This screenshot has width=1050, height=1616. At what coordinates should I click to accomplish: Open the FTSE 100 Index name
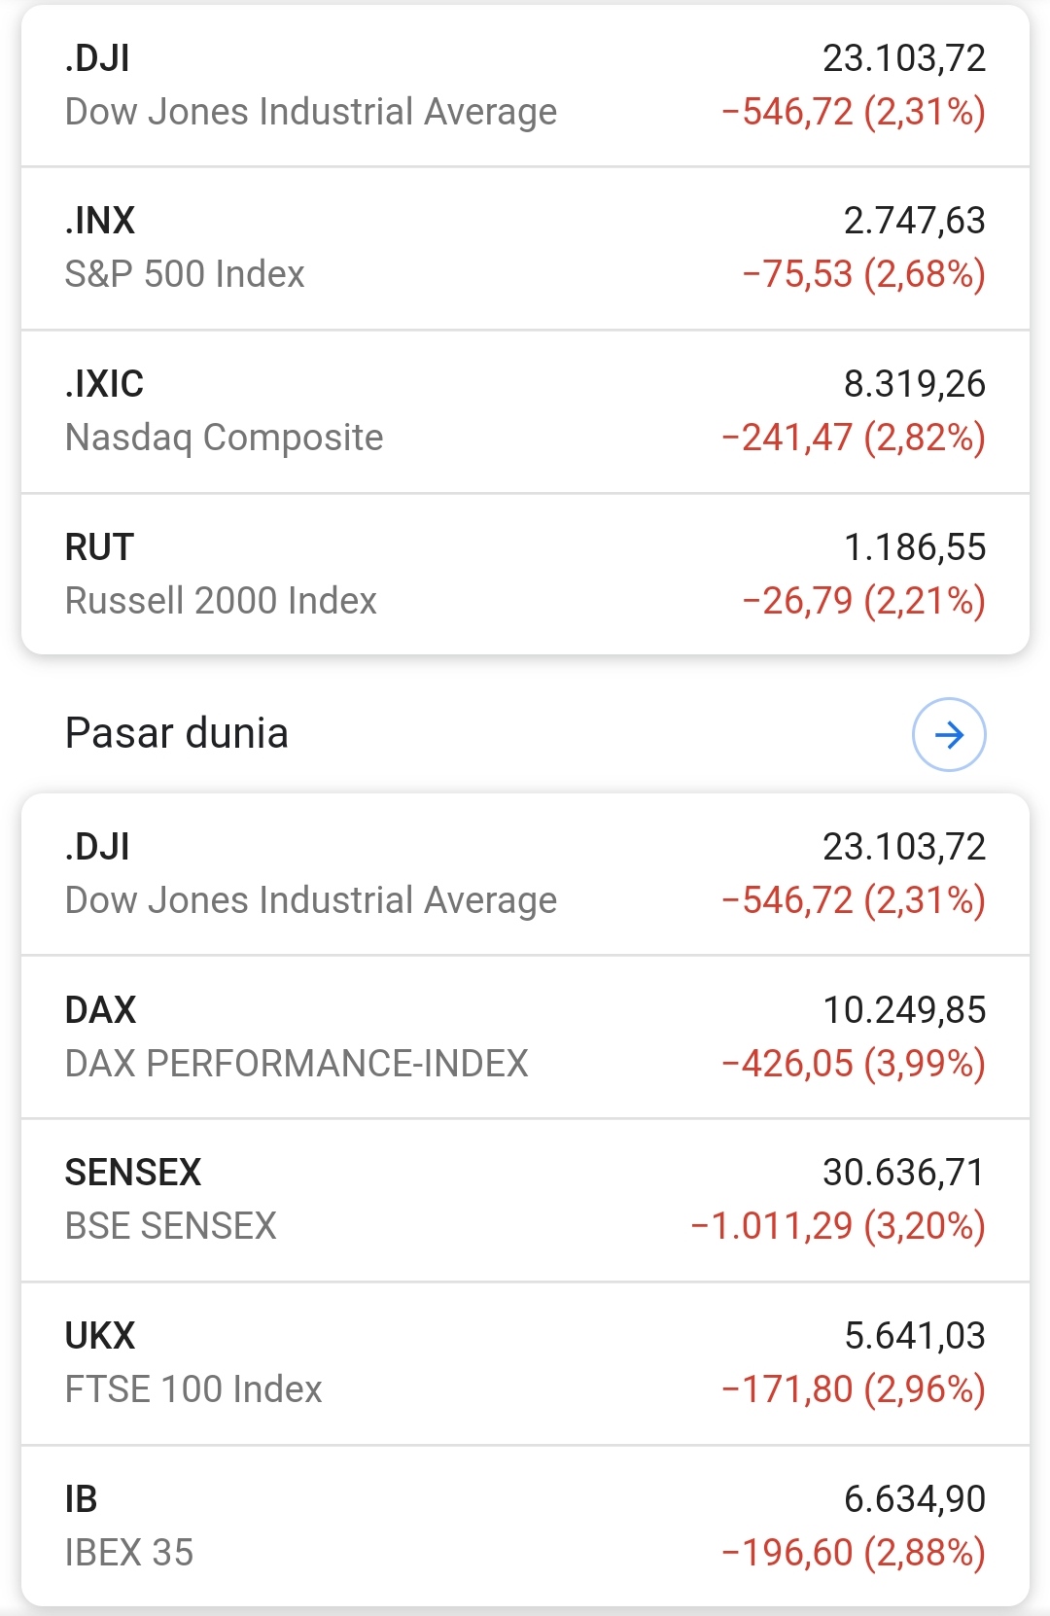193,1389
